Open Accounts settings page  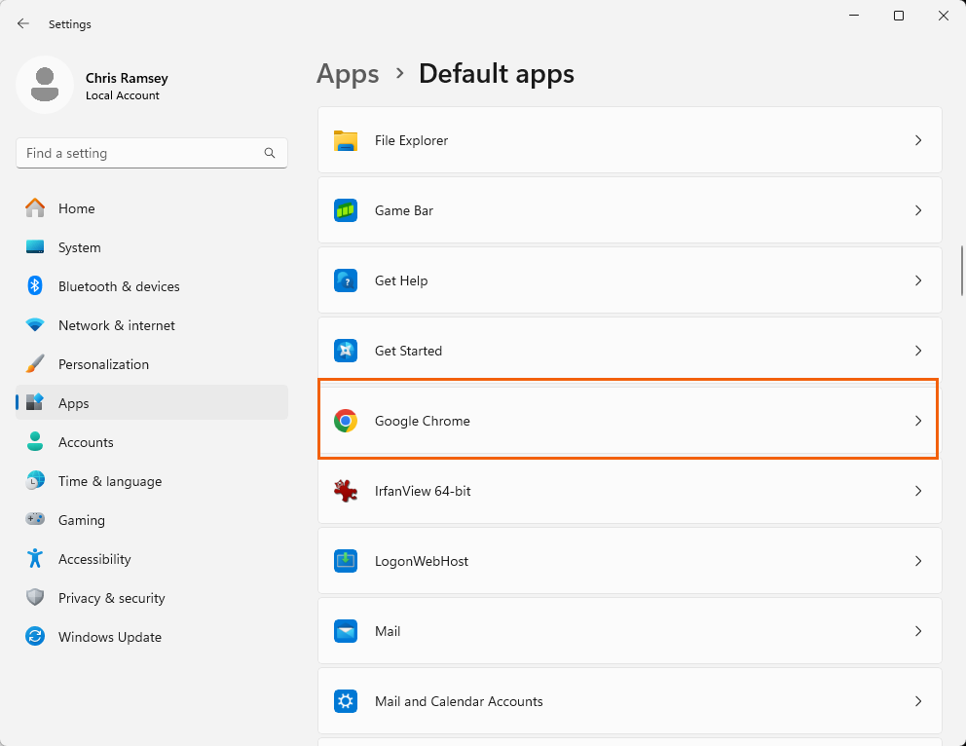[152, 442]
